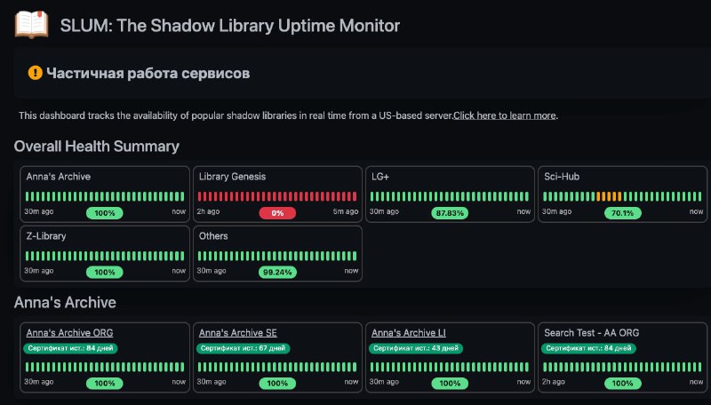Click the Others card title
The height and width of the screenshot is (405, 711).
pos(213,236)
